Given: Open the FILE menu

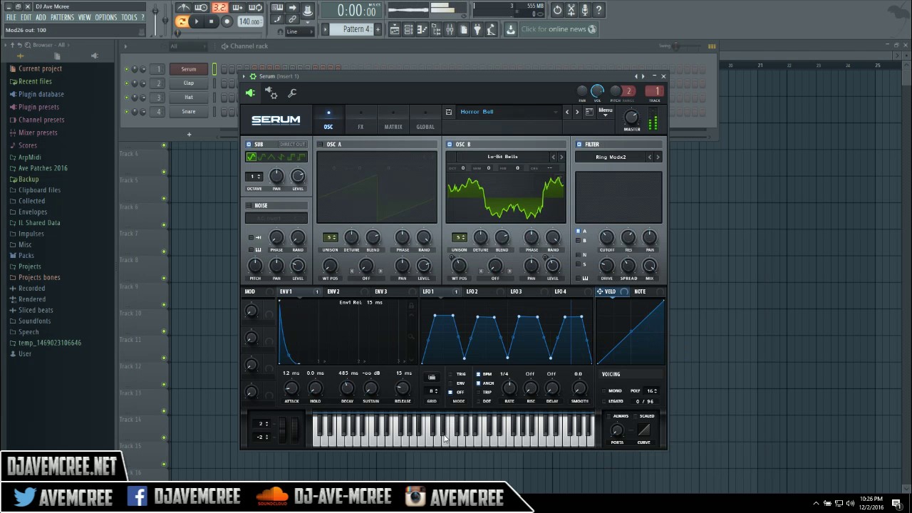Looking at the screenshot, I should click(11, 17).
